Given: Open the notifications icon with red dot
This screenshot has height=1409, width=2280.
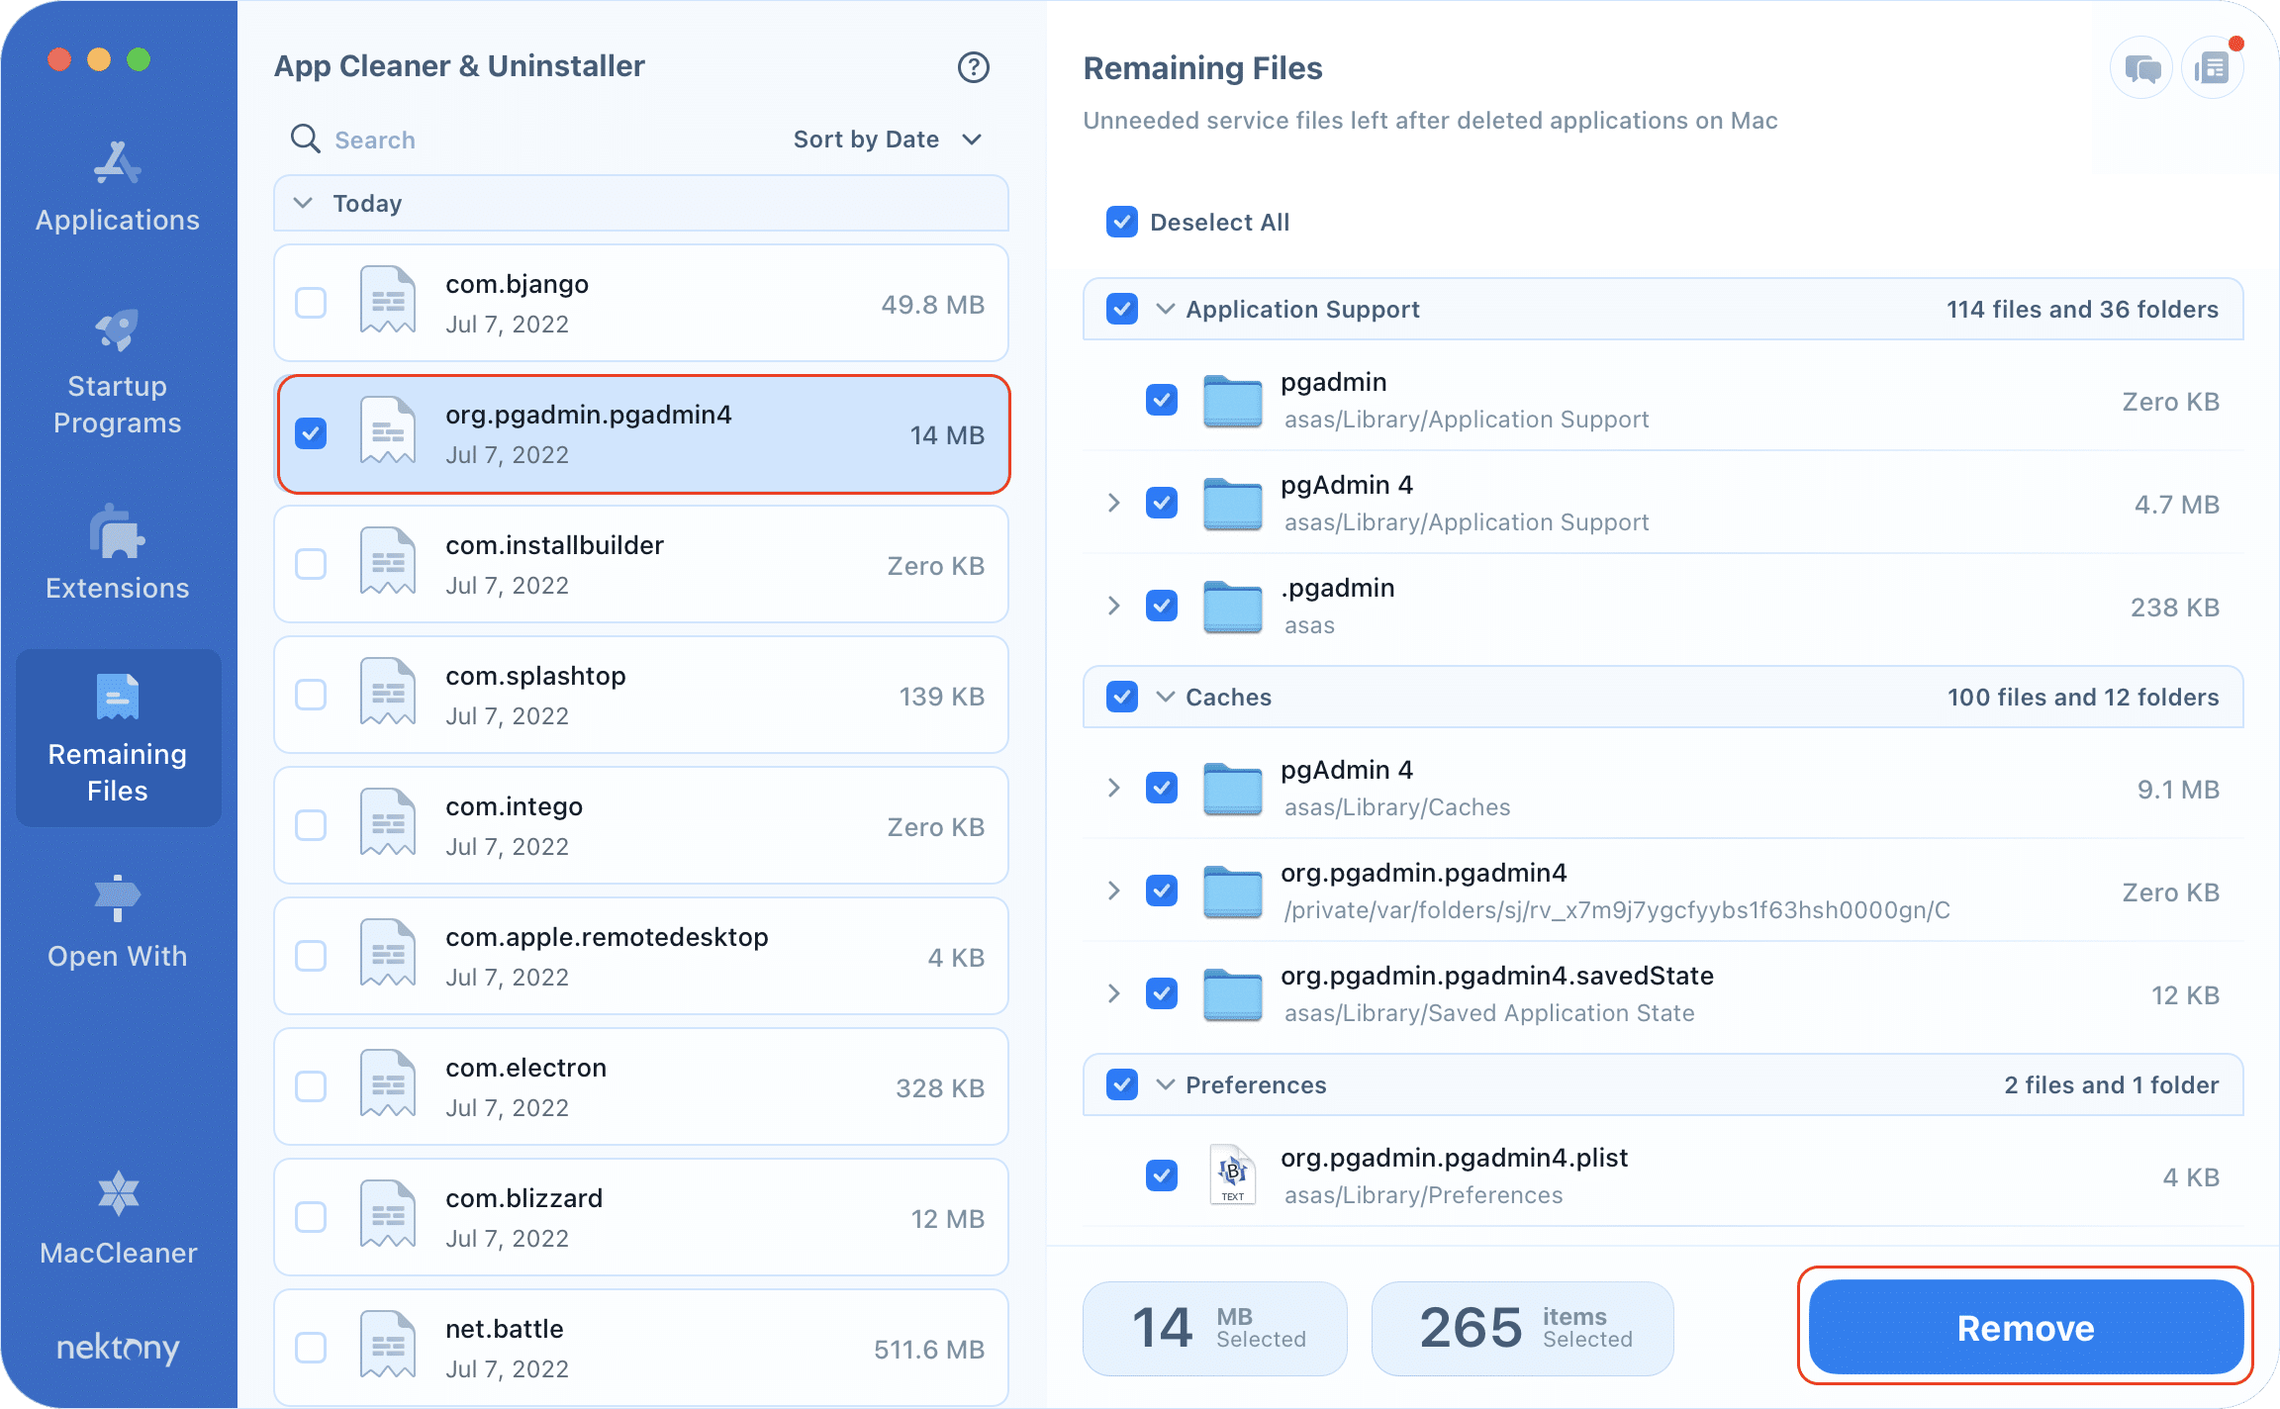Looking at the screenshot, I should tap(2212, 66).
